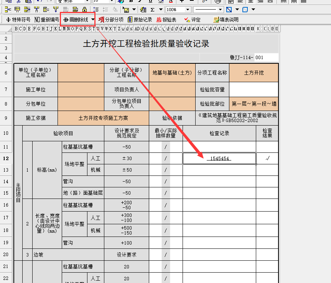Image resolution: width=331 pixels, height=283 pixels.
Task: Toggle the padlock cell lock icon
Action: pos(84,10)
